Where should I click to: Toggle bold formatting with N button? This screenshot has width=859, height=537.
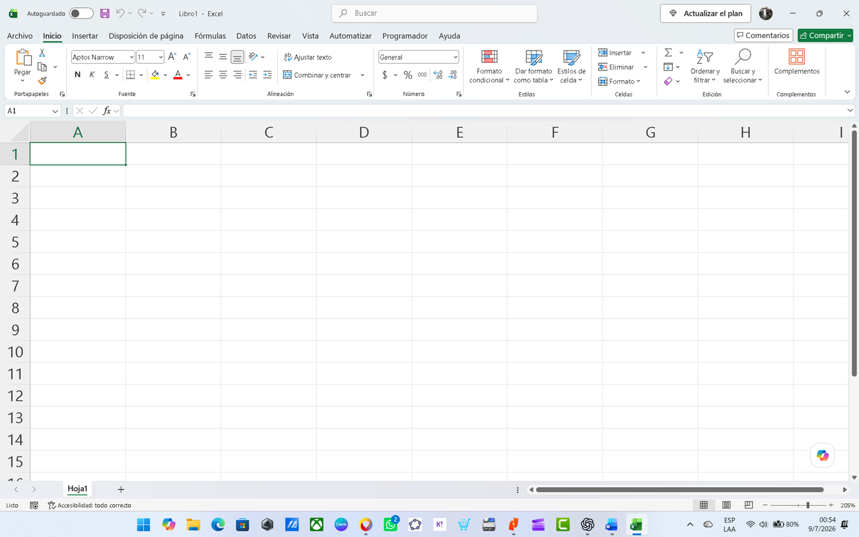pyautogui.click(x=77, y=75)
